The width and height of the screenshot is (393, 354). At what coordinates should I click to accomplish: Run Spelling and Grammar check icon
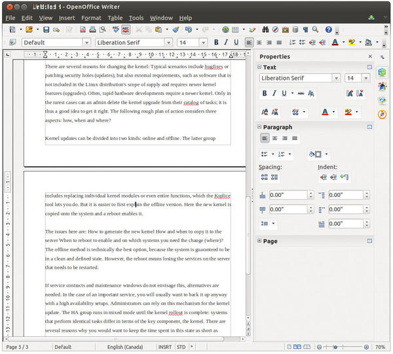coord(115,29)
